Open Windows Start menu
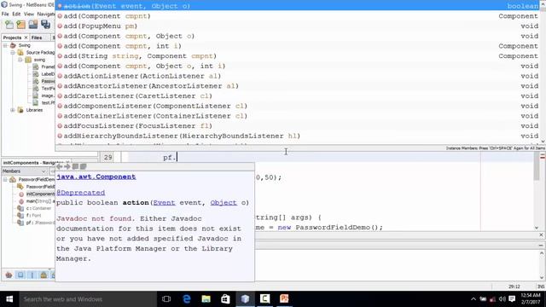Screen dimensions: 546x307 (x=9, y=299)
